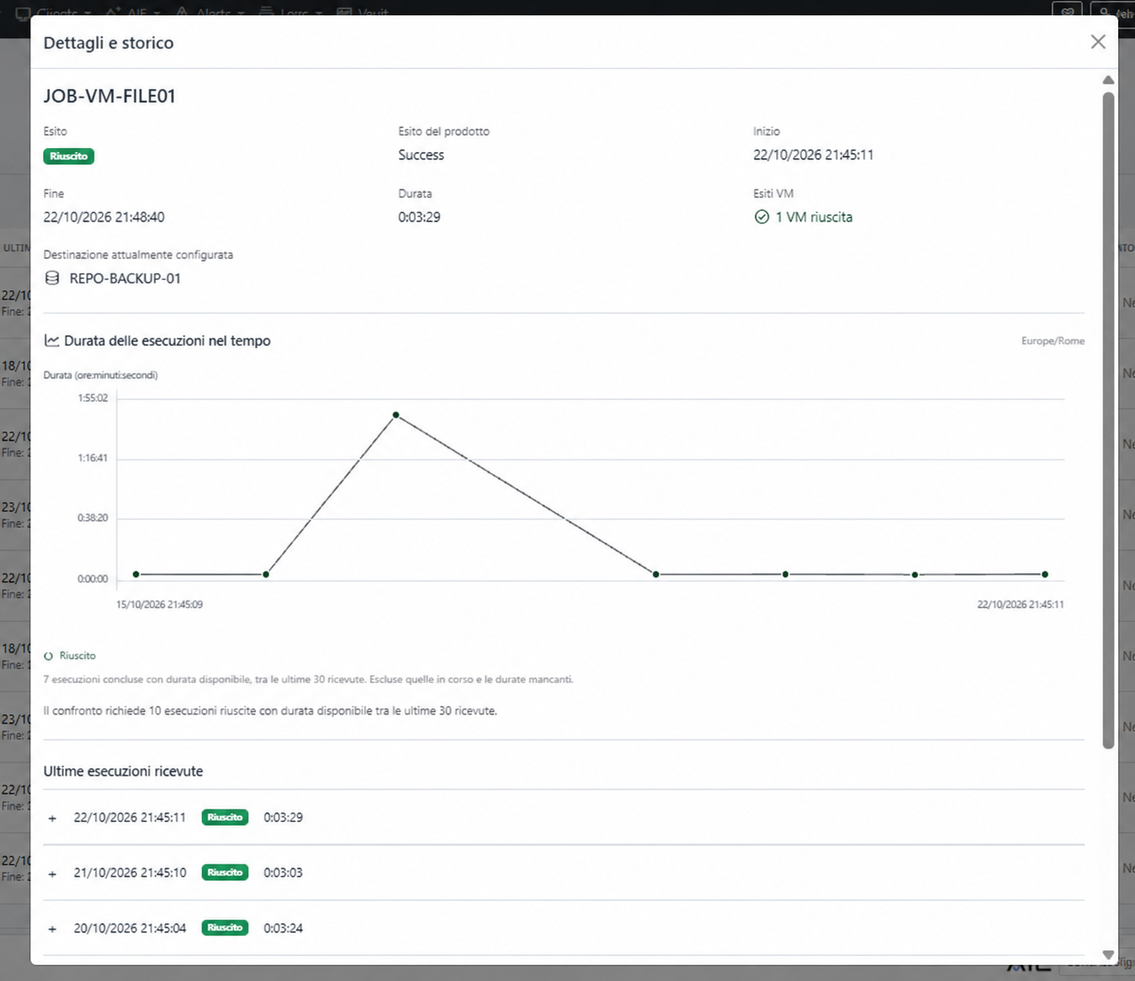Click the dialog scrollbar up arrow

pos(1108,80)
